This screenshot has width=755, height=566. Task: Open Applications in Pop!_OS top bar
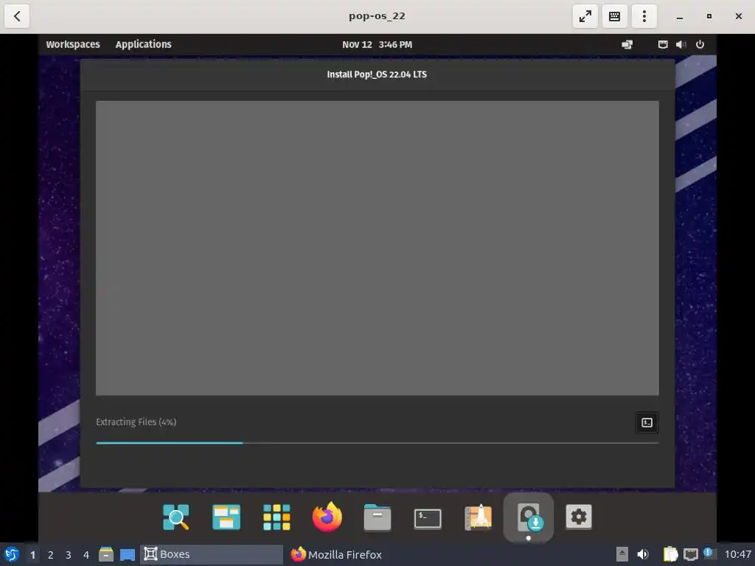tap(143, 44)
